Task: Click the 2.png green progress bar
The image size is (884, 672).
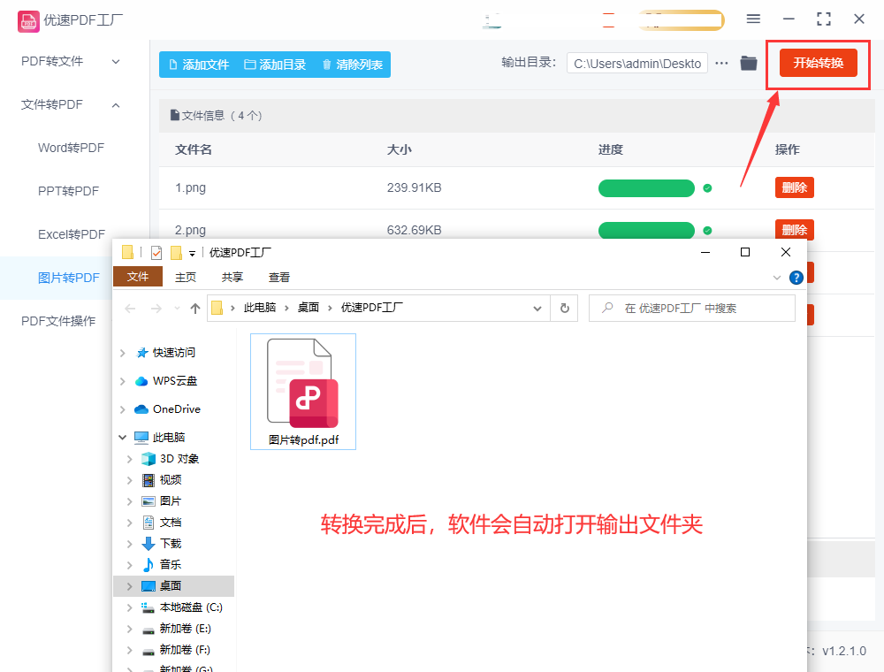Action: click(646, 231)
